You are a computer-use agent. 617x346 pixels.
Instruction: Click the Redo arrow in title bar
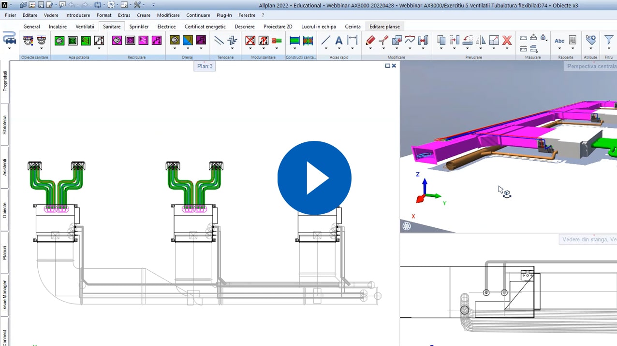pyautogui.click(x=84, y=5)
